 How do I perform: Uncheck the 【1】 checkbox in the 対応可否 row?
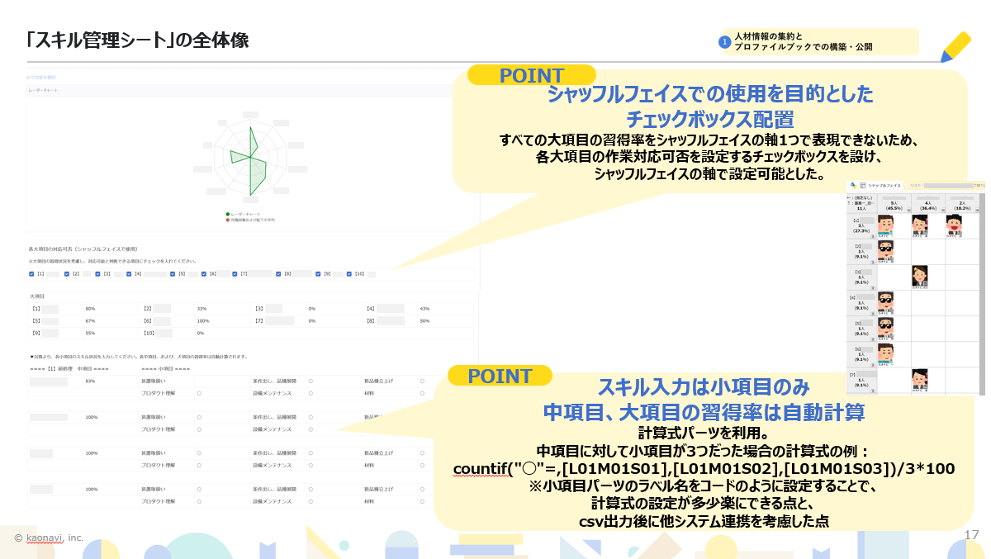(30, 272)
